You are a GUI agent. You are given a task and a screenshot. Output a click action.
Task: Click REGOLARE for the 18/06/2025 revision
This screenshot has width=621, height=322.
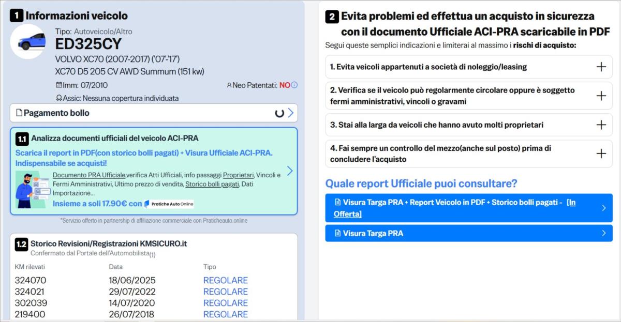click(x=225, y=280)
